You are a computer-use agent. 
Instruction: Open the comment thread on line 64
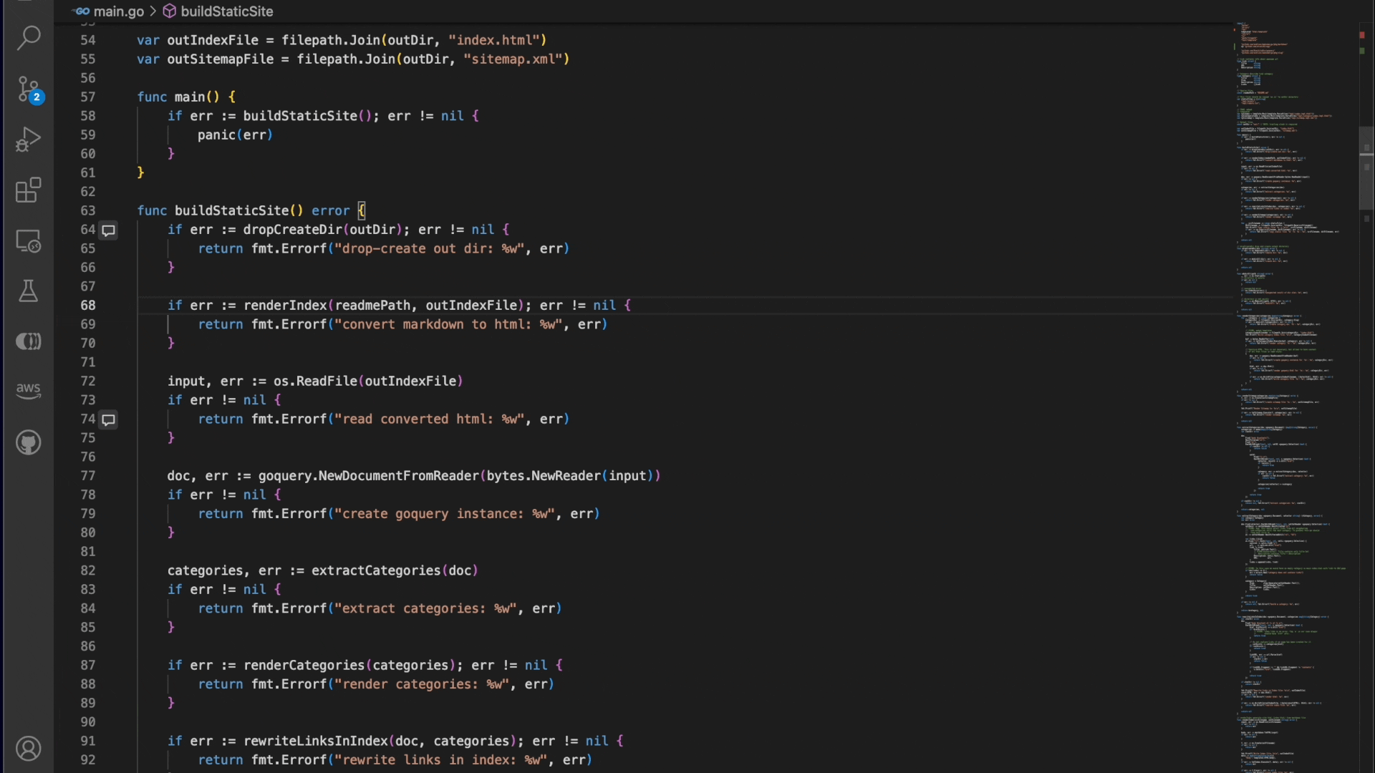pyautogui.click(x=109, y=230)
